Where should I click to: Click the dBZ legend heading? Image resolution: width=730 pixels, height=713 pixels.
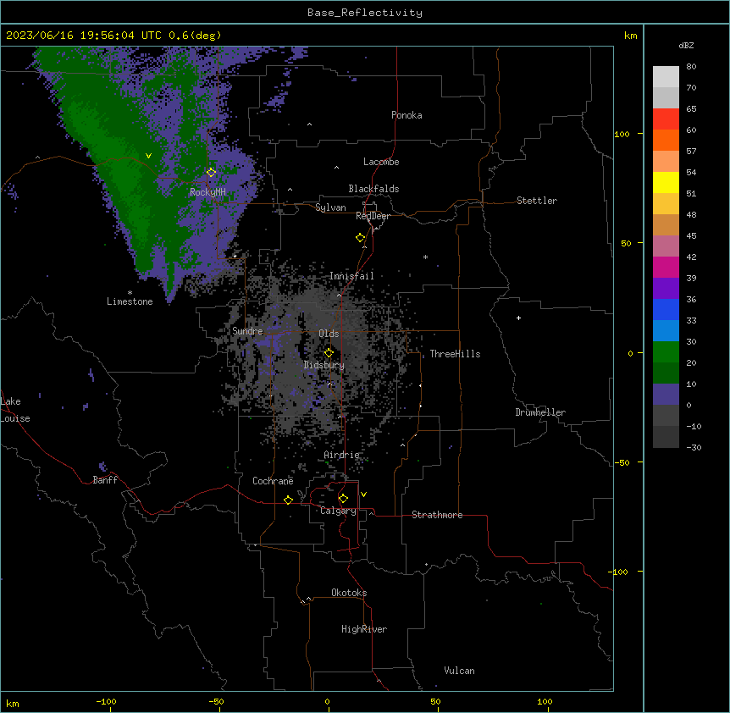686,46
